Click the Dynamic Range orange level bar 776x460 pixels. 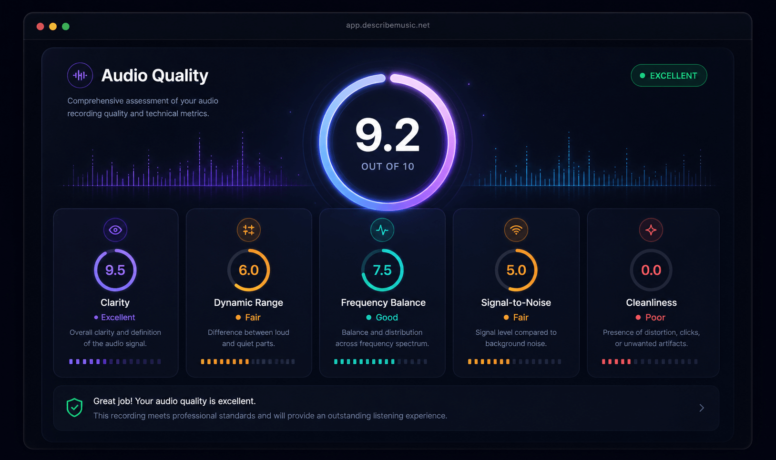[248, 362]
